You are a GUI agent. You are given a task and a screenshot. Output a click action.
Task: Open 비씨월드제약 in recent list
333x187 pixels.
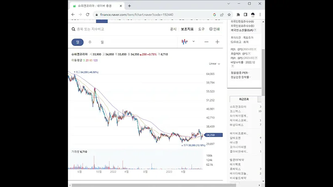(238, 178)
